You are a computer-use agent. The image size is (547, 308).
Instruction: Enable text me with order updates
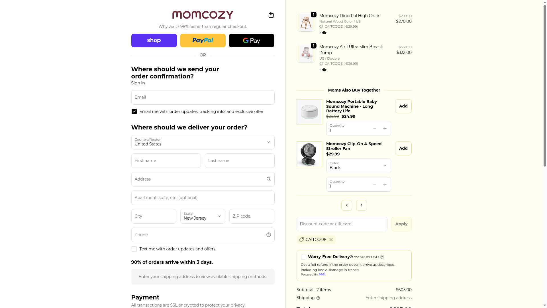pyautogui.click(x=134, y=249)
